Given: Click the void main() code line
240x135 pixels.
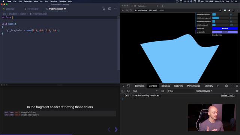Looking at the screenshot, I should click(x=9, y=24).
